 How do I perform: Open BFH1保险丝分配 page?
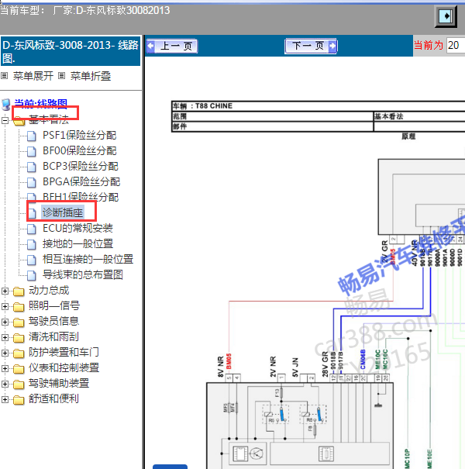(81, 198)
